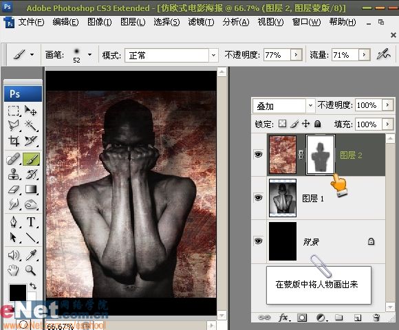
Task: Open the brush preset picker dropdown
Action: 89,54
